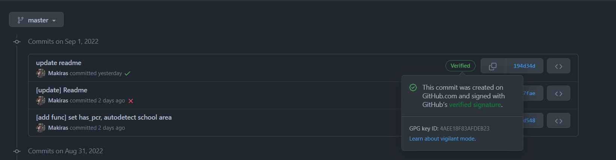Screen dimensions: 616x160
Task: Click the commit timeline marker for Sep 1, 2022
Action: coord(17,41)
